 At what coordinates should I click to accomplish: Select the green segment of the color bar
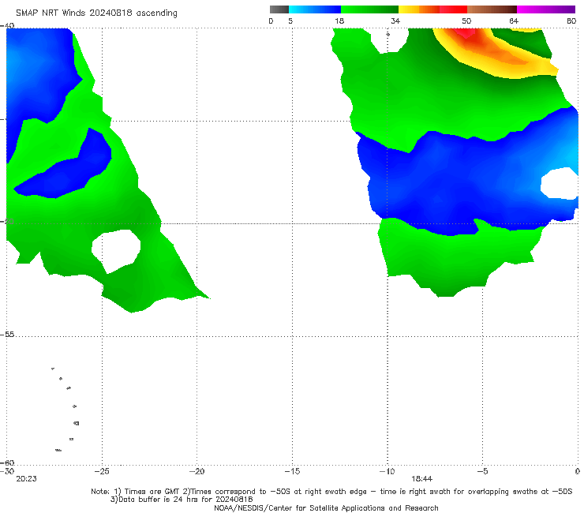[369, 9]
